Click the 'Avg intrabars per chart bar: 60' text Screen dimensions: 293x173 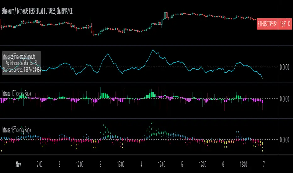(x=21, y=63)
